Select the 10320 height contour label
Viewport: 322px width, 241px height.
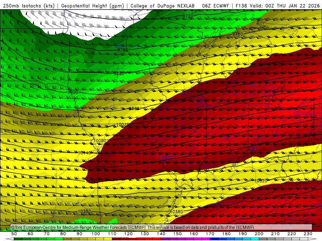pos(260,181)
